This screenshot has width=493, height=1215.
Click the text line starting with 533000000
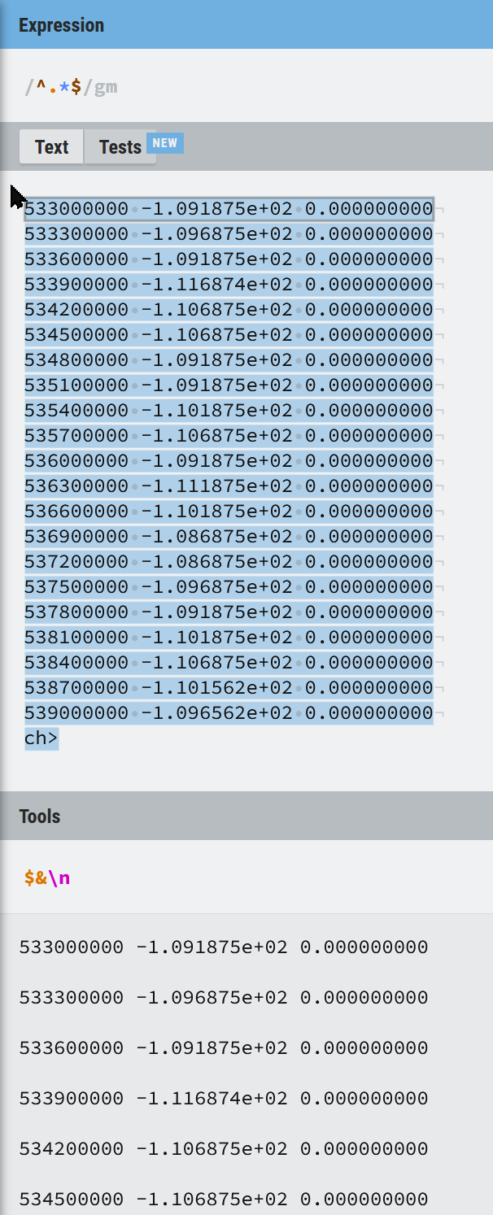pyautogui.click(x=229, y=210)
